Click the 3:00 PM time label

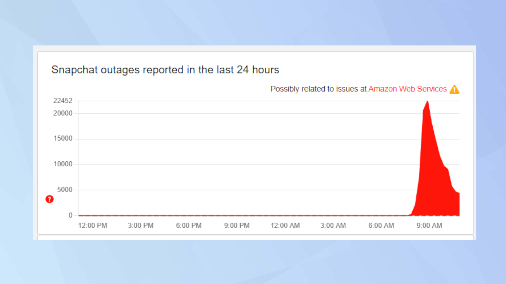click(x=141, y=225)
